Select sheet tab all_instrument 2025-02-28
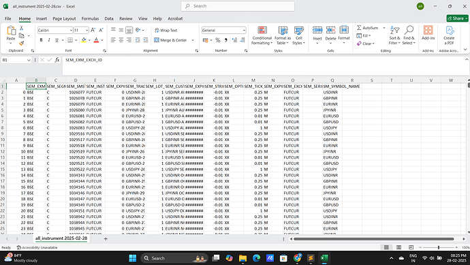Viewport: 470px width, 265px height. tap(61, 238)
